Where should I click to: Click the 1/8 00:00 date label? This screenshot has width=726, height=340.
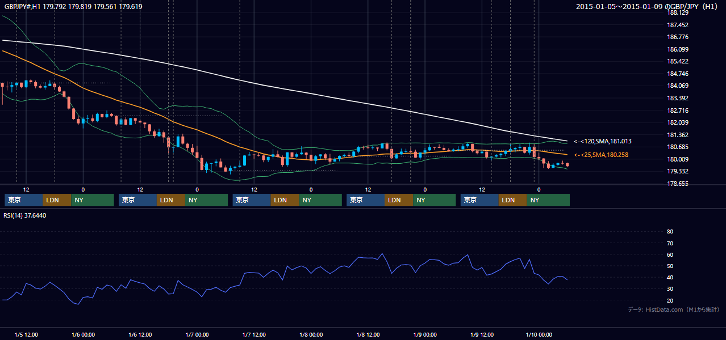[x=311, y=334]
